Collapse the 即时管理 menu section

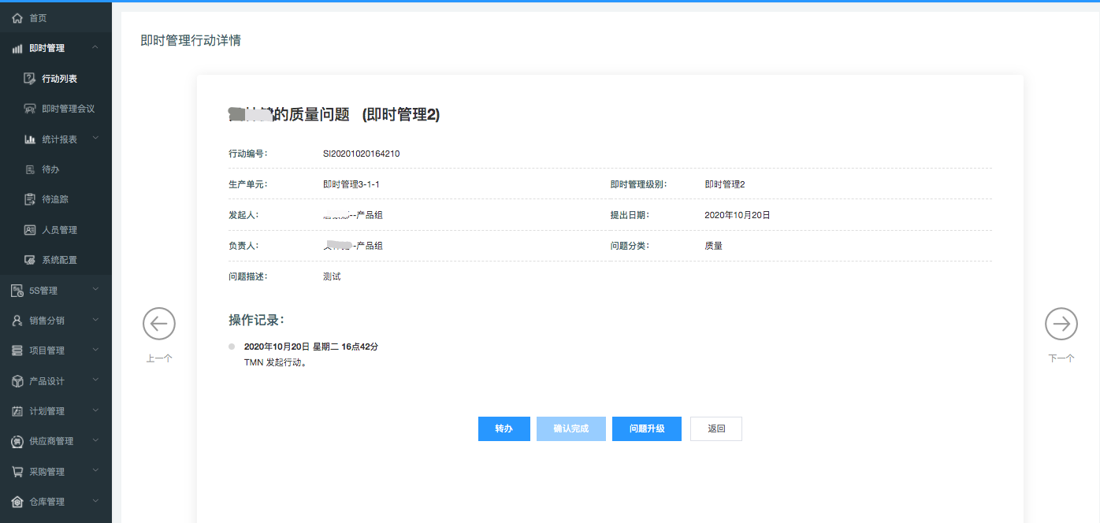coord(95,48)
